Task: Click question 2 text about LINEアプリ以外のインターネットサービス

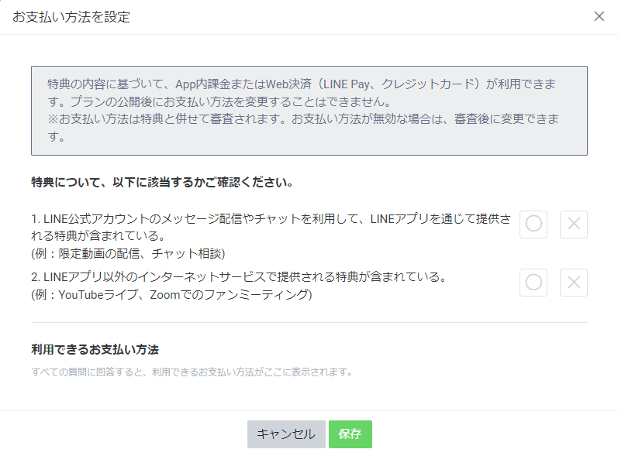Action: 239,277
